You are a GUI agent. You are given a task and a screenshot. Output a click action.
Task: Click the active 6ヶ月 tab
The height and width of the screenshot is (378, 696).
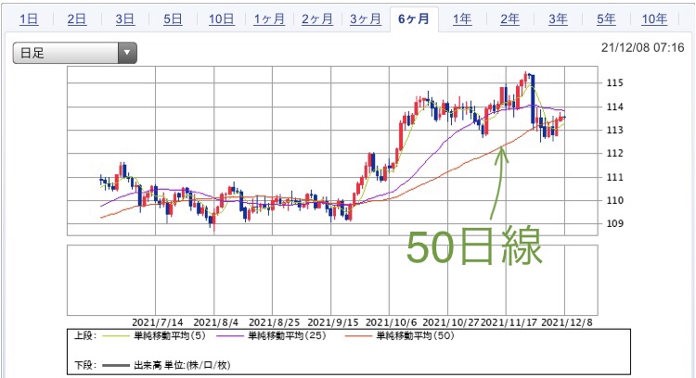click(x=414, y=19)
